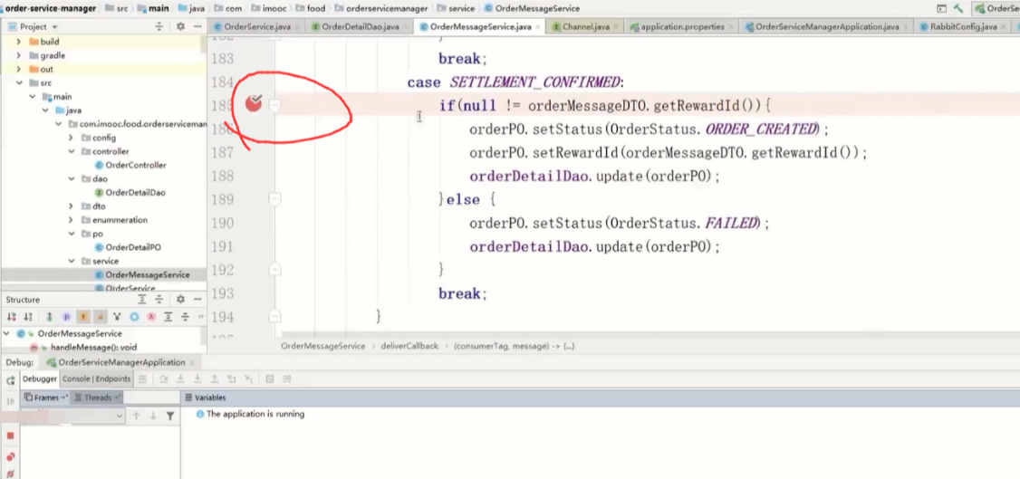Sort Structure by visibility icon
This screenshot has width=1020, height=479.
(x=11, y=317)
